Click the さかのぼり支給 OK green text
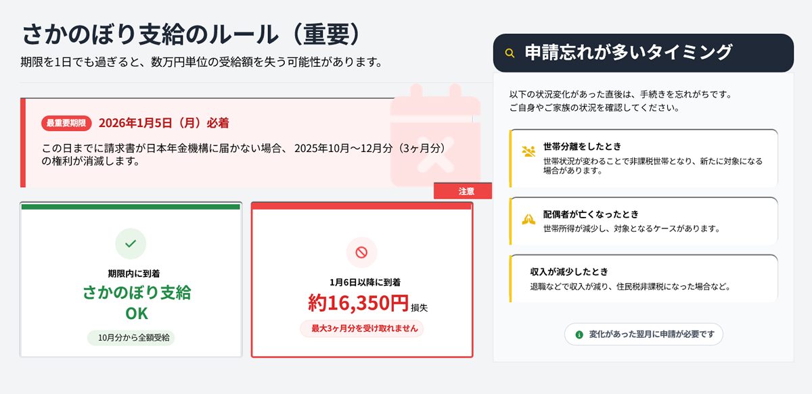 click(x=137, y=303)
